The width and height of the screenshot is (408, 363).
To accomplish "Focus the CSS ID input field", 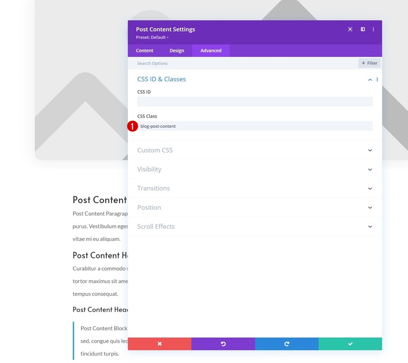I will (x=255, y=102).
